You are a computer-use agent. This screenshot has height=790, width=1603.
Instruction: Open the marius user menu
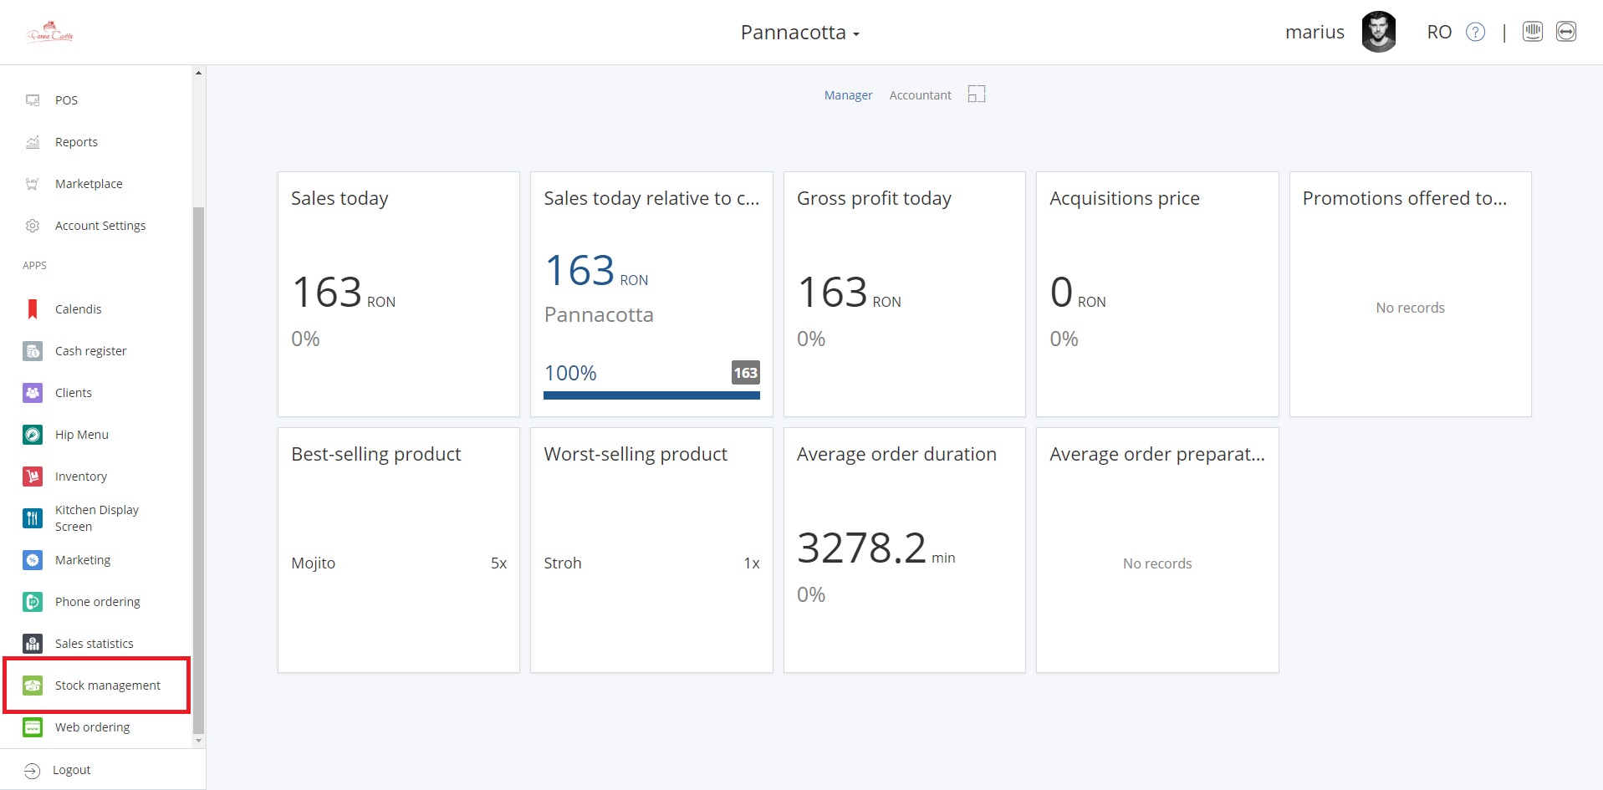1315,32
